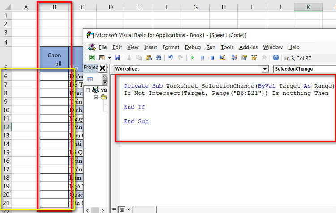Image resolution: width=336 pixels, height=213 pixels.
Task: Save the workbook using the floppy disk icon
Action: tap(117, 58)
